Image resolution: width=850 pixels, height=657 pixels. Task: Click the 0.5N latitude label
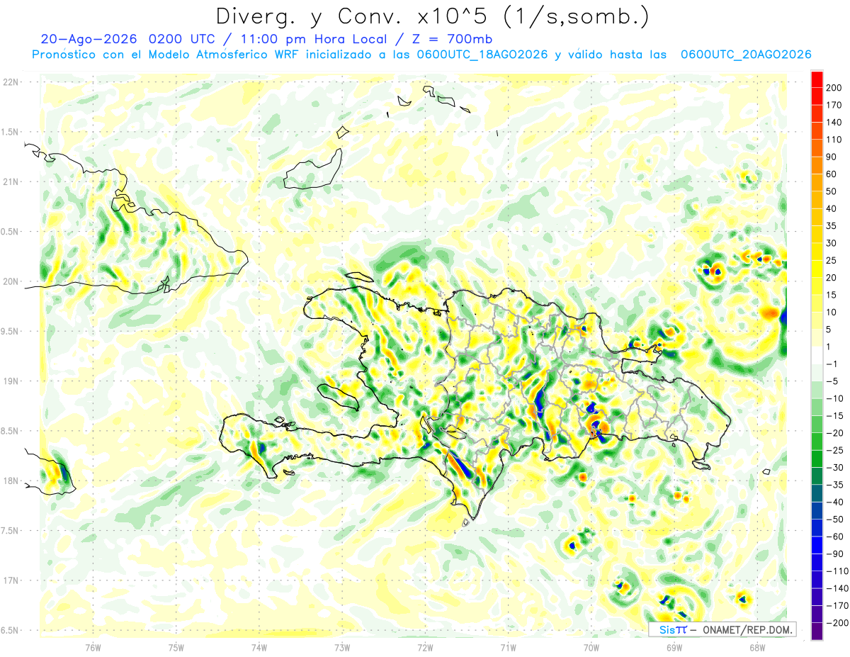(x=11, y=232)
